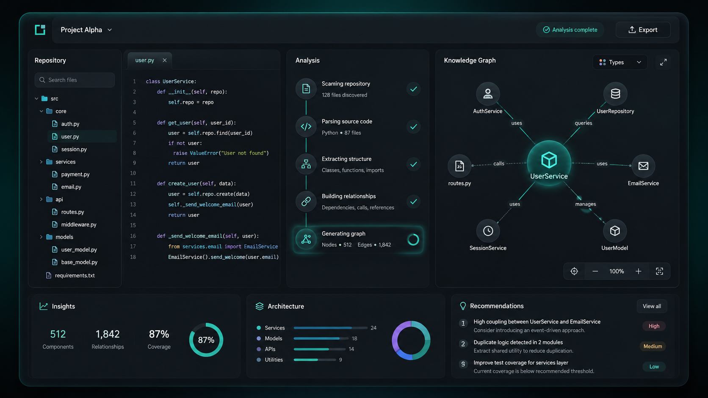This screenshot has height=398, width=708.
Task: Click the app logo icon
Action: point(40,30)
